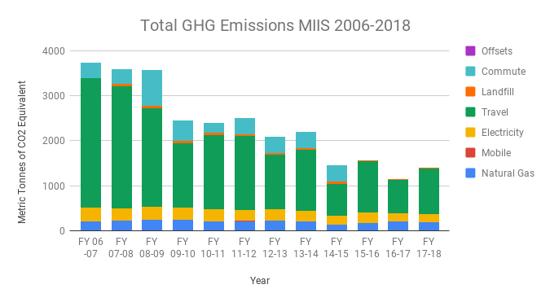The width and height of the screenshot is (550, 302).
Task: Click the 'FY 14-15' axis label
Action: 337,247
